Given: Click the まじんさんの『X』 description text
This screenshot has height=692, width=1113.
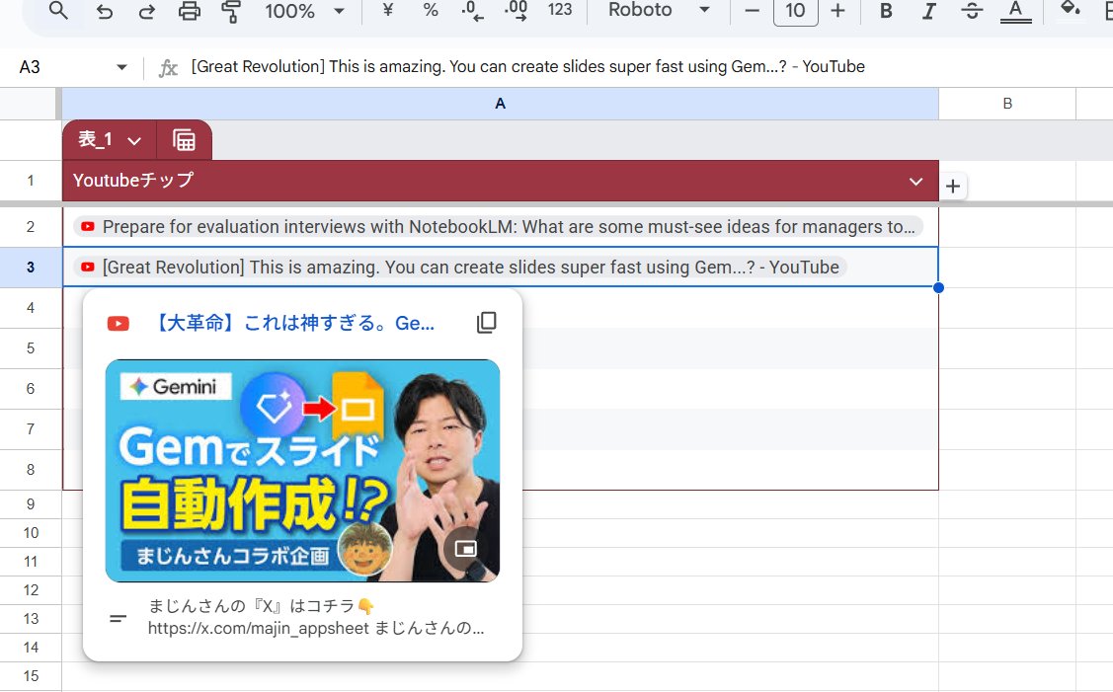Looking at the screenshot, I should [x=316, y=617].
